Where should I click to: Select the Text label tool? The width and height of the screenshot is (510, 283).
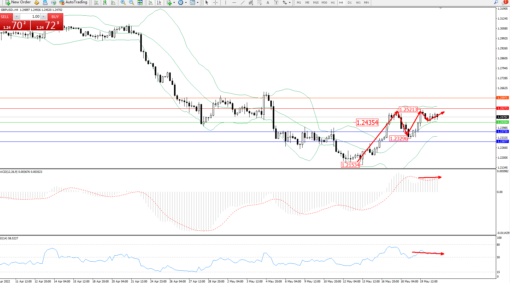point(268,2)
